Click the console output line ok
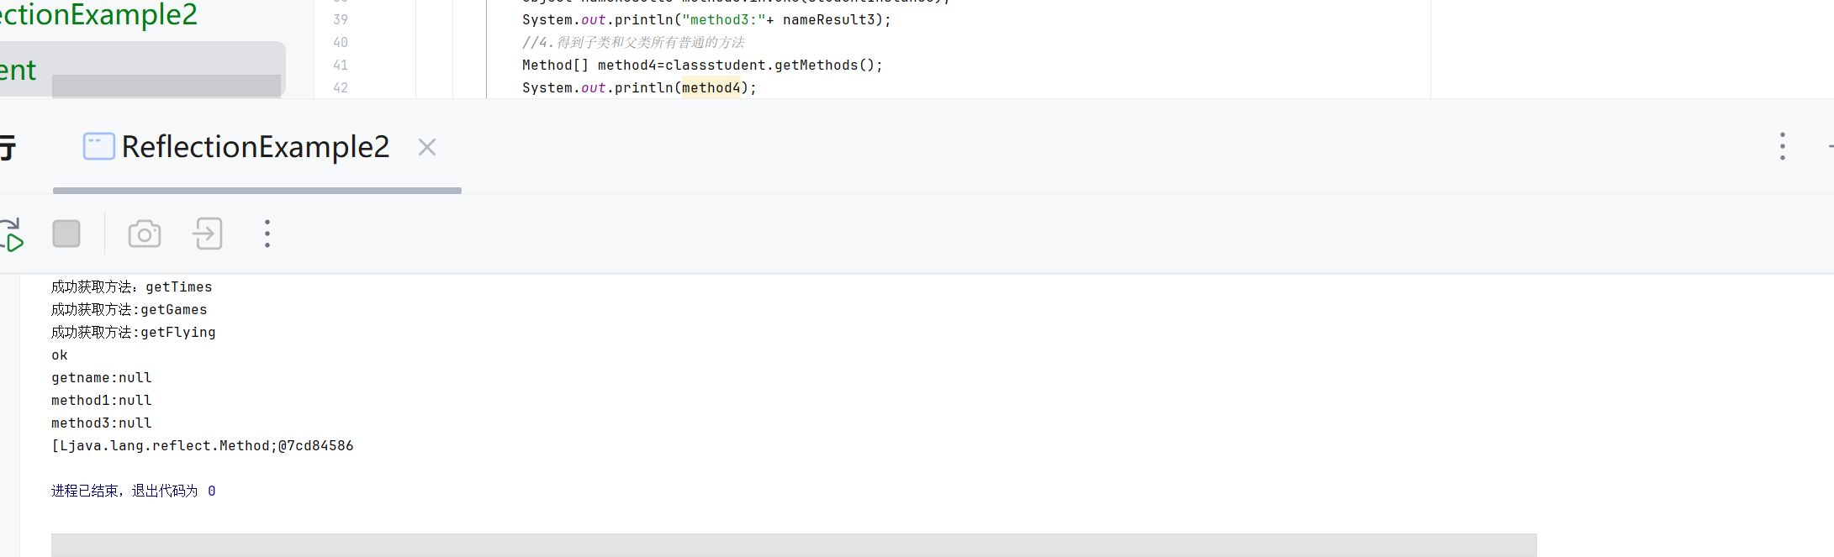 pos(60,355)
